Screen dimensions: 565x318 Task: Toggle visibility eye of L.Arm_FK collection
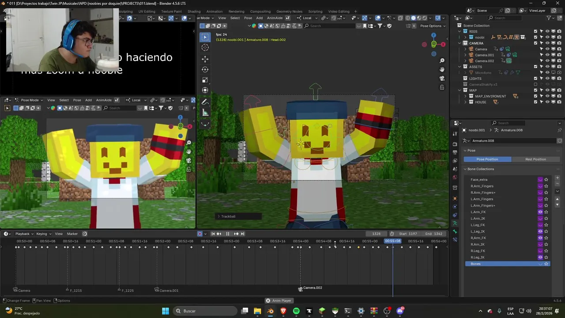click(540, 212)
